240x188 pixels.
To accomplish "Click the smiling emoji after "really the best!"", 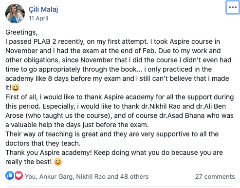I will point(58,162).
